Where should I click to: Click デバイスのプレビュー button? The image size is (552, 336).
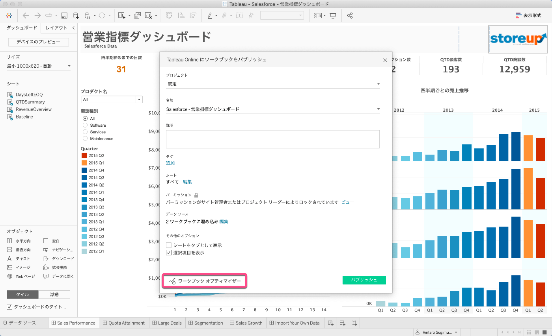39,42
